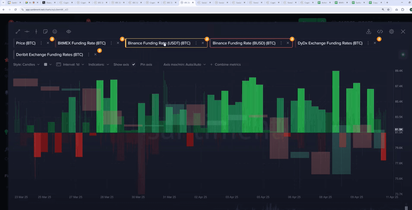Expand the Interval: 1d dropdown

tap(70, 64)
